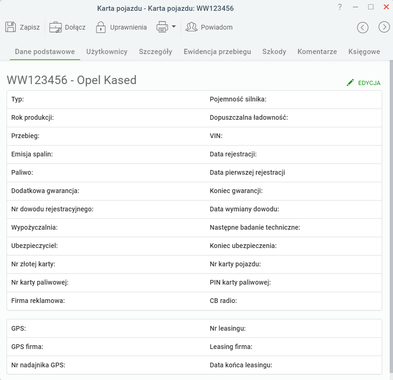
Task: Click the Nr leasingu: label
Action: [x=227, y=328]
